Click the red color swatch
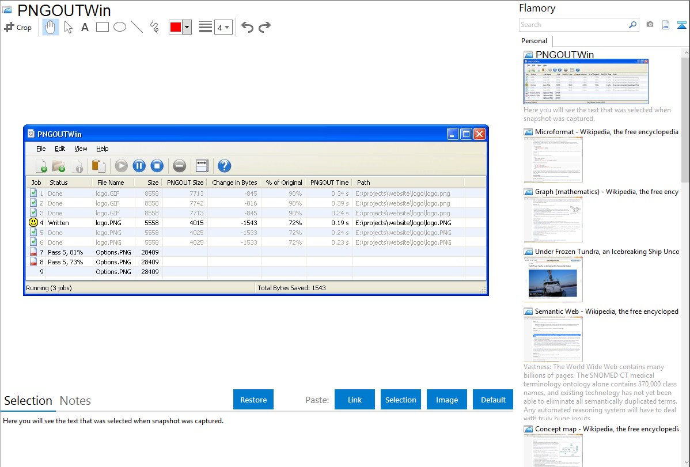 176,27
